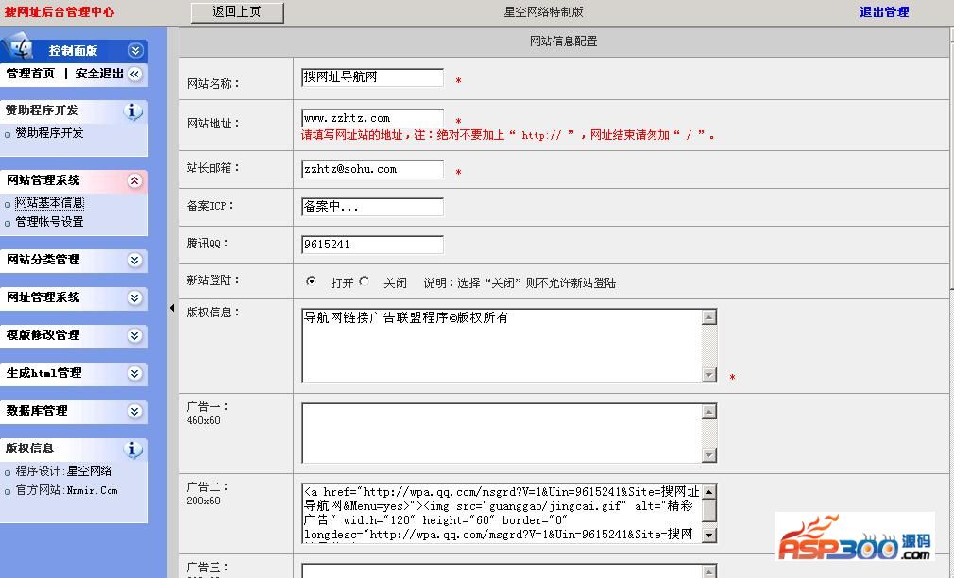Open 官方网站:Nnmir.Com link
This screenshot has height=578, width=954.
tap(66, 490)
